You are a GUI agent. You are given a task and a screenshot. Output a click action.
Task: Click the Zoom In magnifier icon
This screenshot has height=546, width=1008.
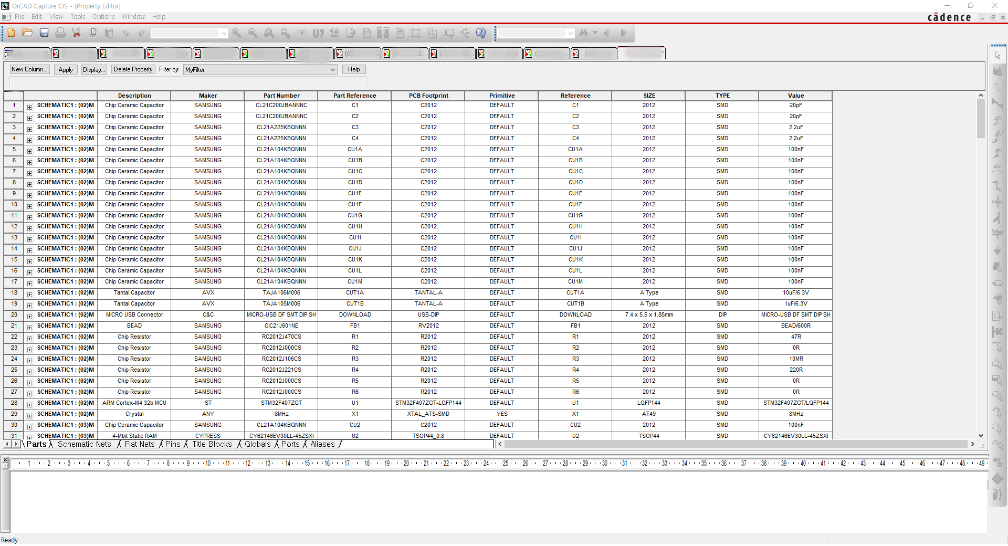point(236,33)
